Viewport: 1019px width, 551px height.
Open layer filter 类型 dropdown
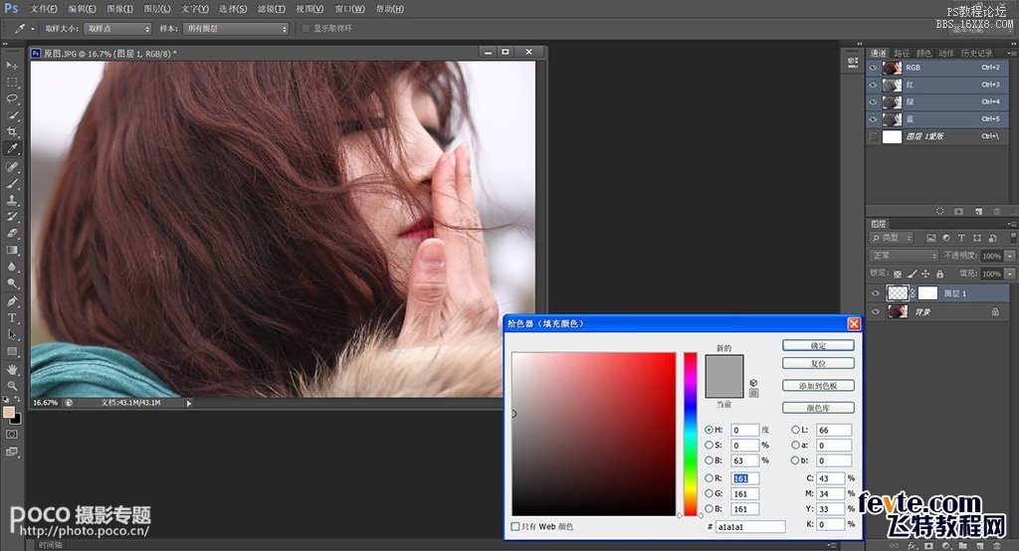tap(893, 238)
